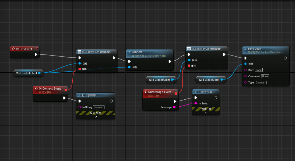
Task: Click the OnMessage_Event exec output pin
Action: (175, 101)
